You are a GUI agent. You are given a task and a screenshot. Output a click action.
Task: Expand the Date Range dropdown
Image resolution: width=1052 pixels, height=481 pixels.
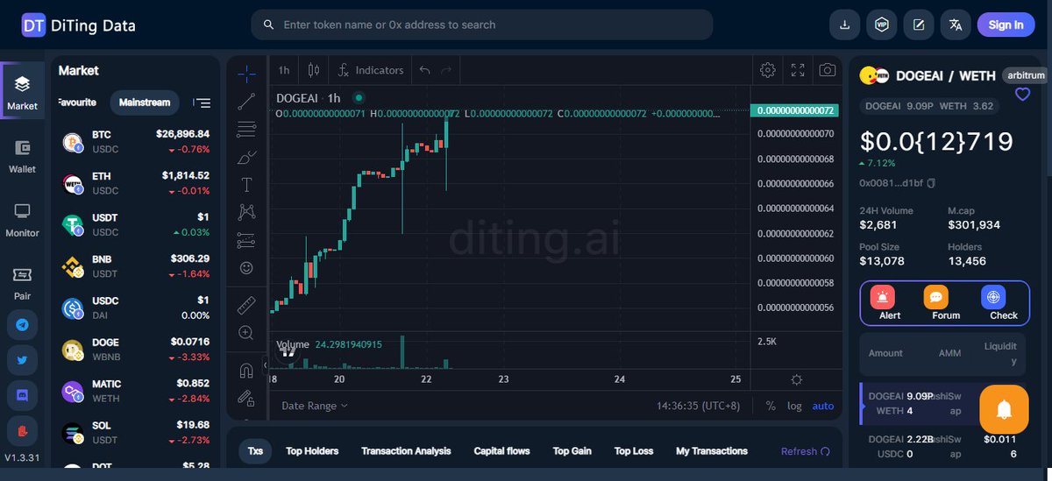pos(315,406)
